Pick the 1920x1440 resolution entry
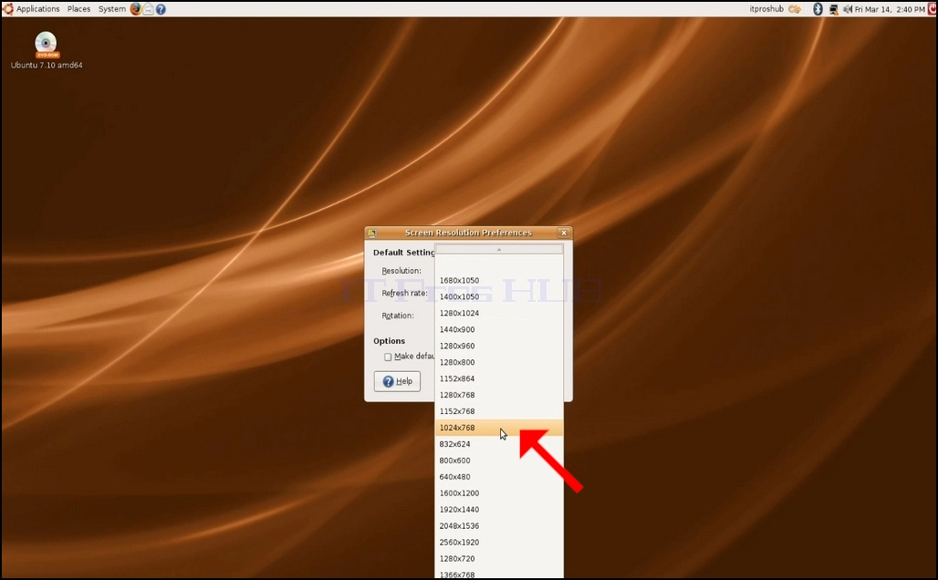 (x=499, y=510)
